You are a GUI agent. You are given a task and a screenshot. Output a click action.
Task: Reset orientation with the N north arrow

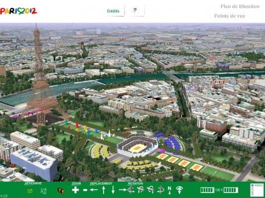point(169,190)
